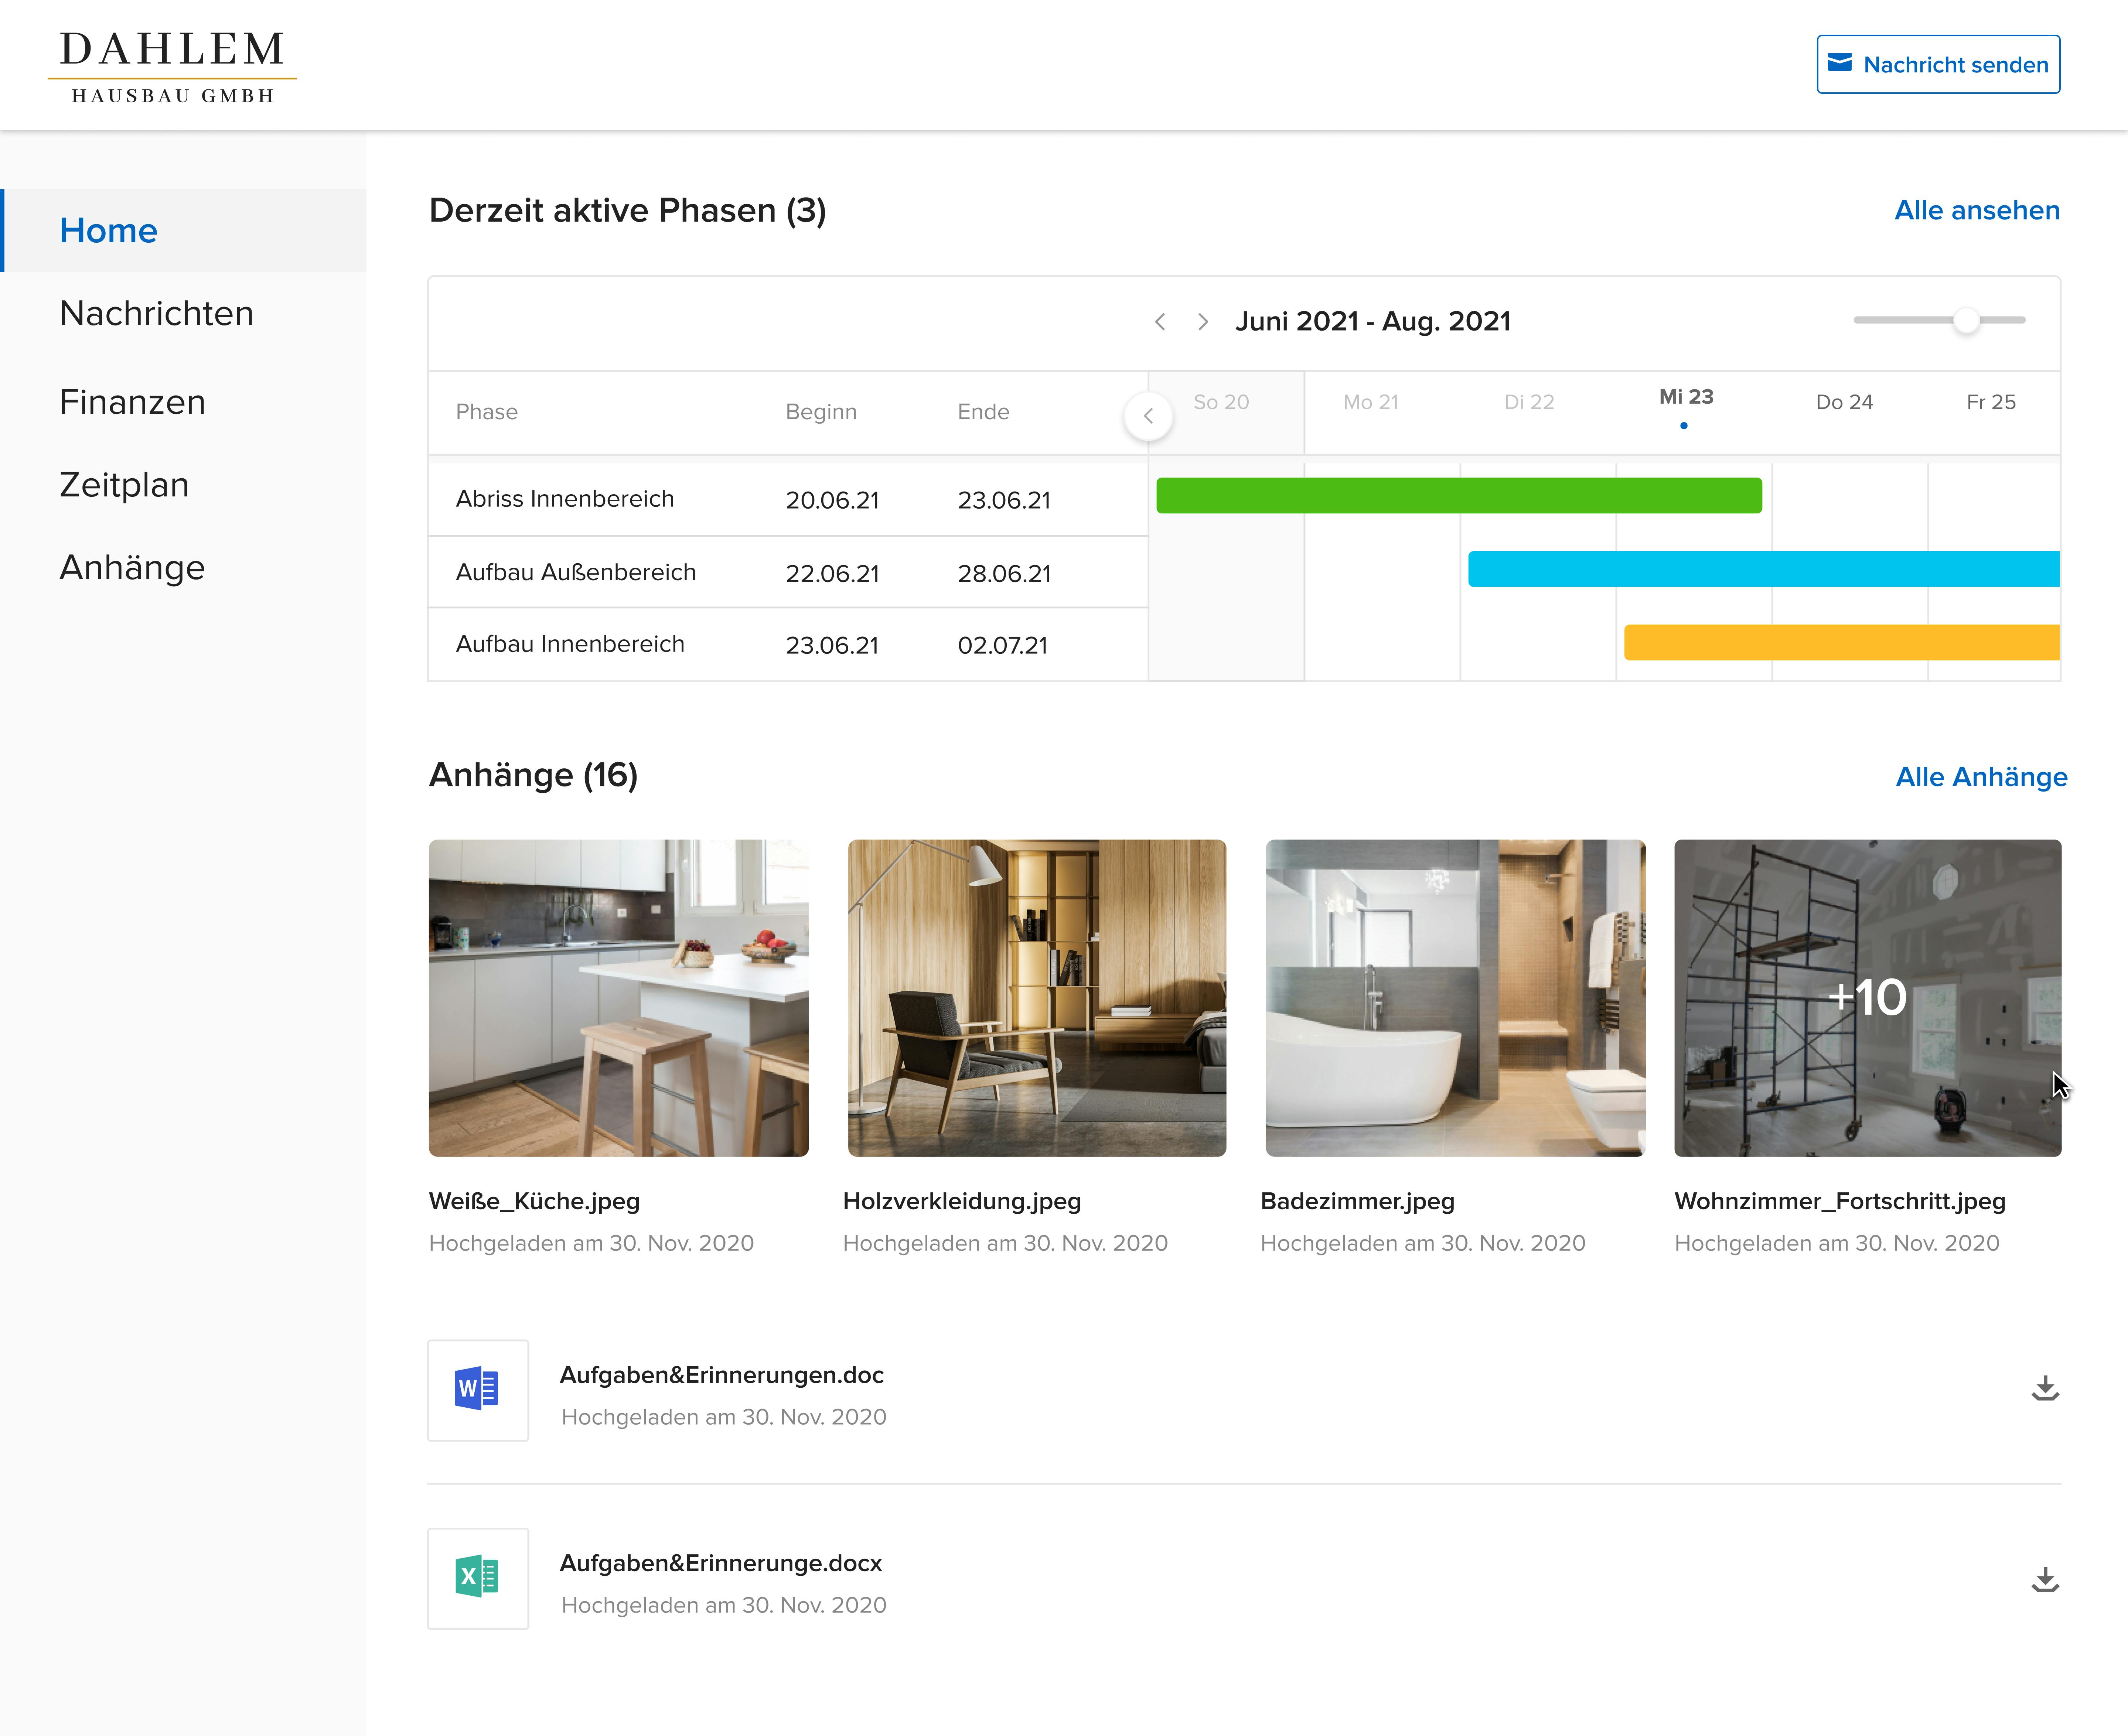Click the Alle ansehen link
Viewport: 2128px width, 1736px height.
pos(1977,210)
